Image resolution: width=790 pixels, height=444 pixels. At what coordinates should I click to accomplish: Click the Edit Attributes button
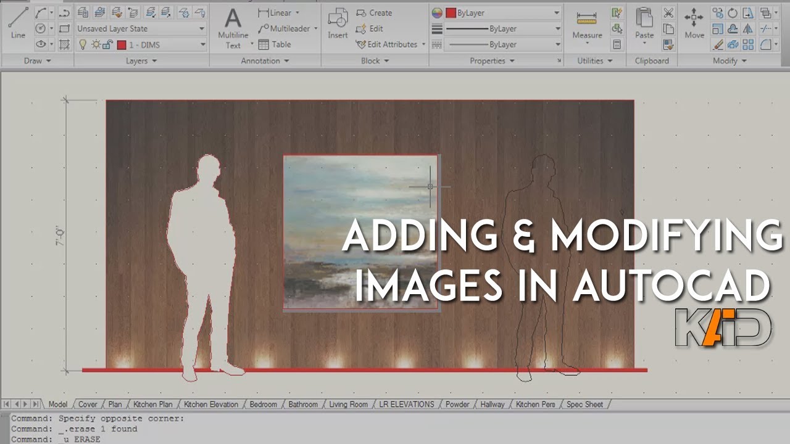(387, 44)
